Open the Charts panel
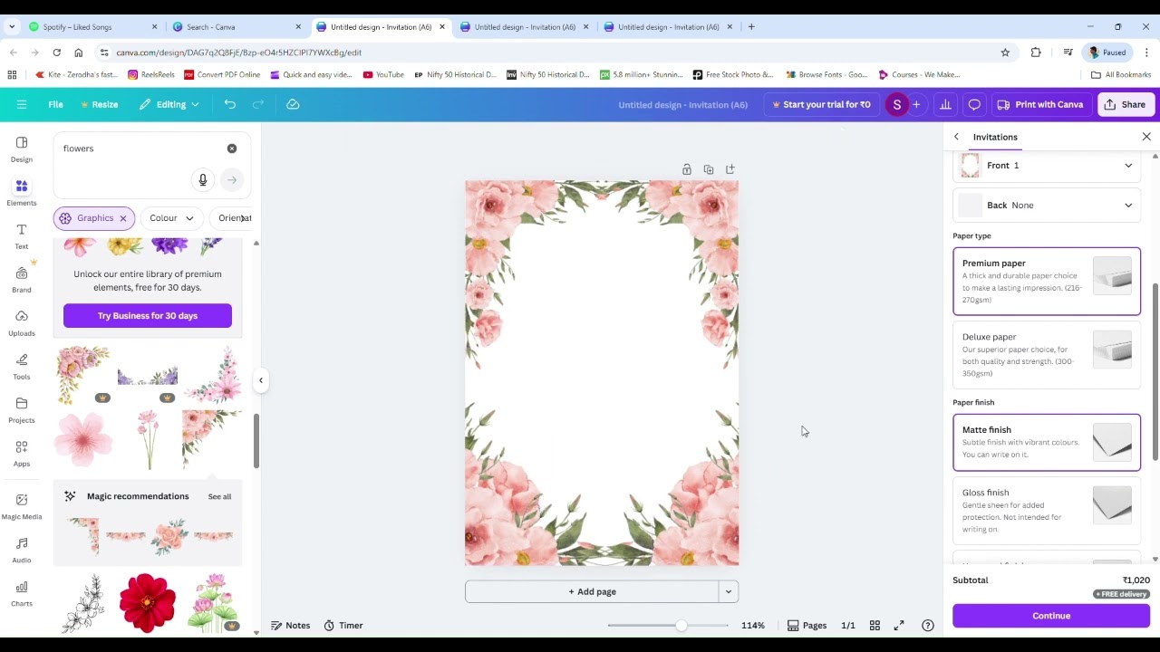Viewport: 1160px width, 652px height. pyautogui.click(x=22, y=594)
